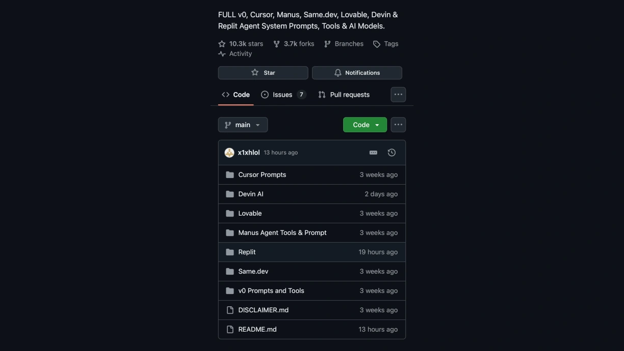View the repository Branches
Image resolution: width=624 pixels, height=351 pixels.
pyautogui.click(x=344, y=44)
